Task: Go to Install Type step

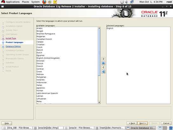Action: (x=11, y=38)
